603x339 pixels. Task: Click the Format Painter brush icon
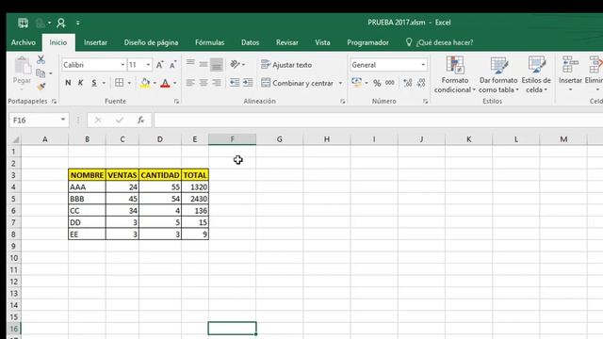click(x=41, y=87)
